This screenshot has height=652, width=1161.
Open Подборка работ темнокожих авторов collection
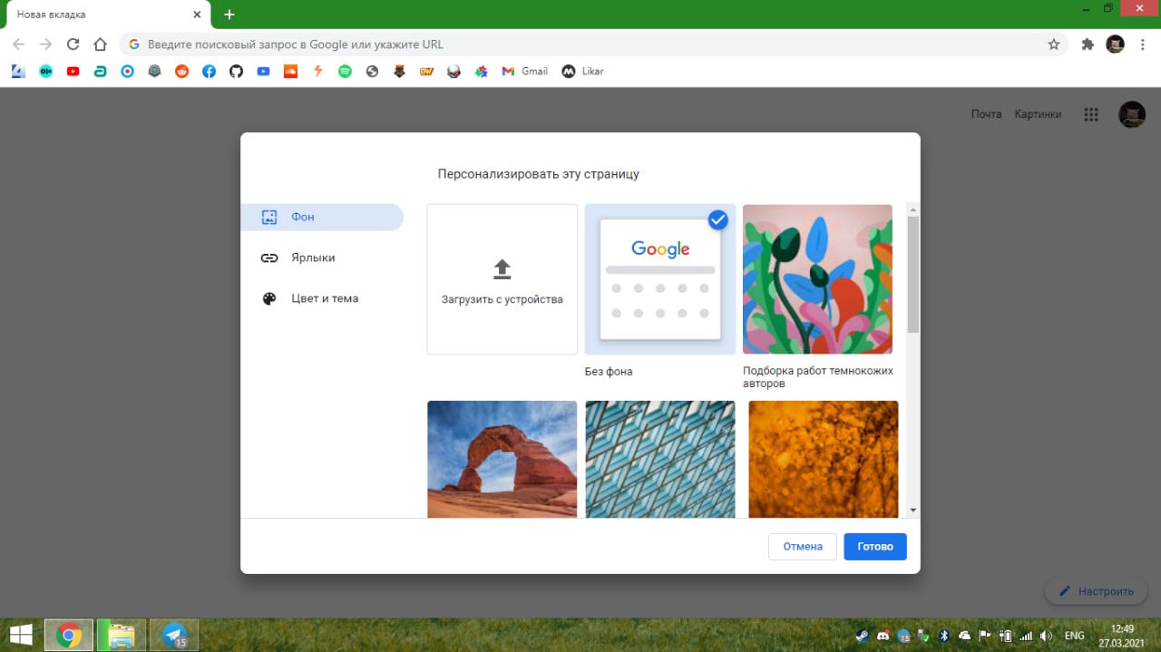pos(817,279)
